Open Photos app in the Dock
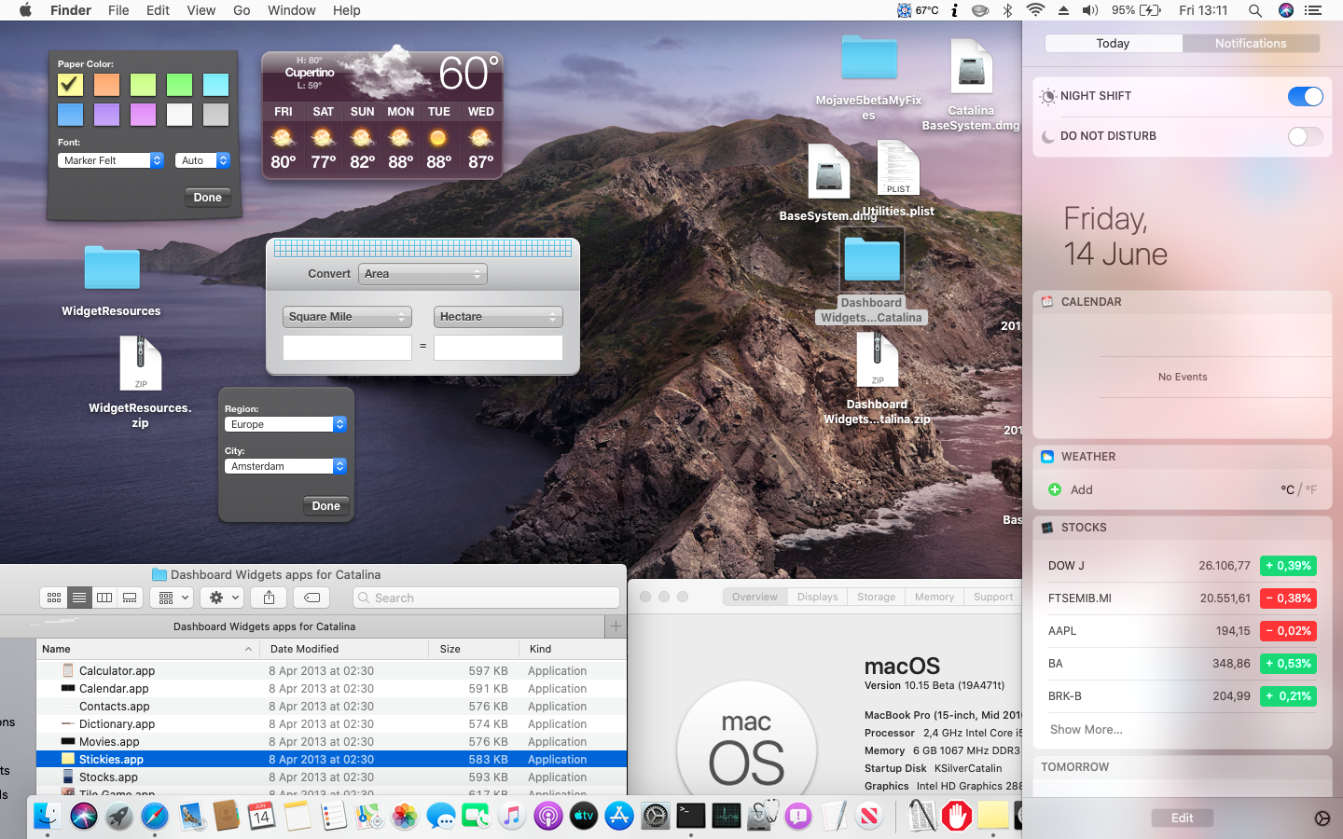 (x=405, y=817)
